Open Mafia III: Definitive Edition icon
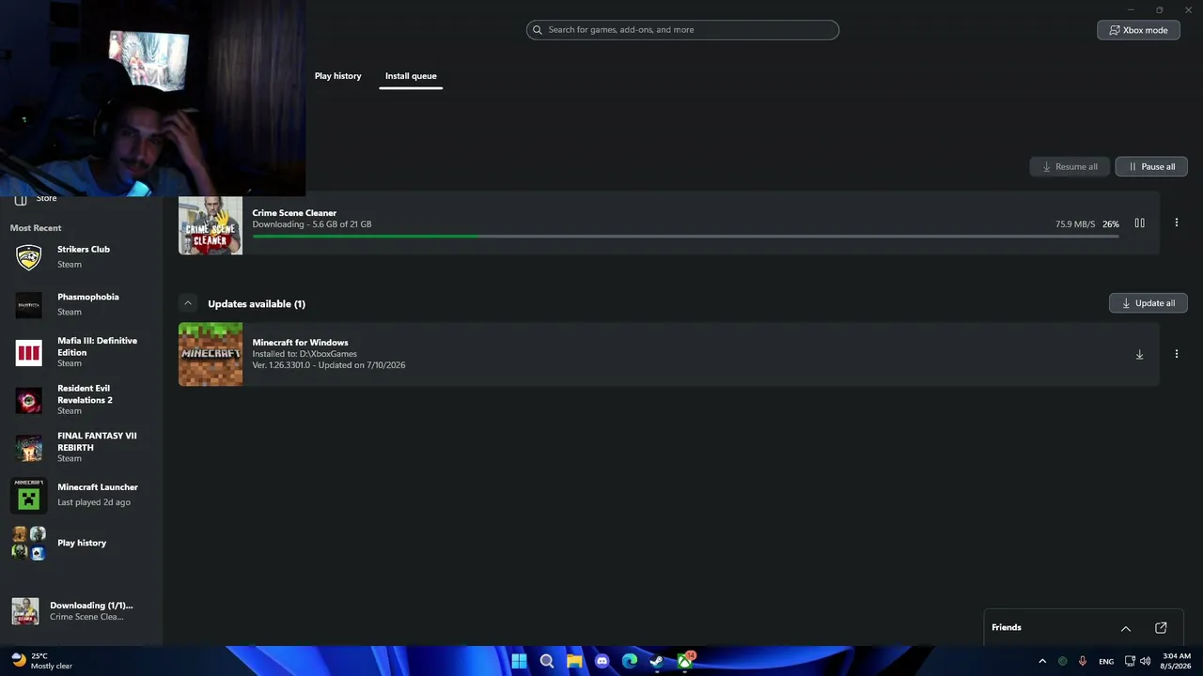 (29, 353)
